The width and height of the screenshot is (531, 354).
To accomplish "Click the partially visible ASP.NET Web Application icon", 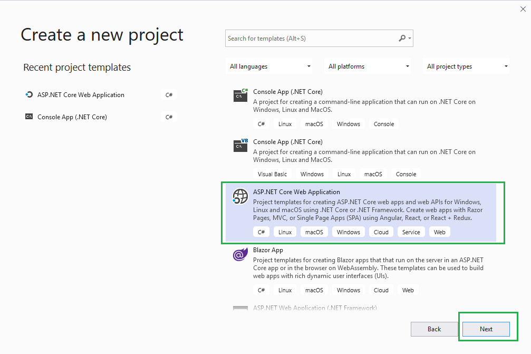I will click(x=240, y=308).
